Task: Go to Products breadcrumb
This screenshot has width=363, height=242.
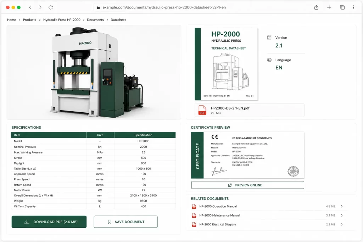Action: [29, 20]
